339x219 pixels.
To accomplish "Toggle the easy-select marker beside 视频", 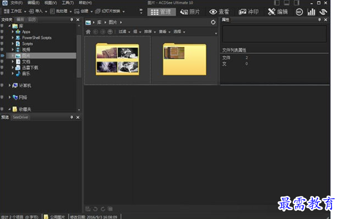I will coord(2,50).
